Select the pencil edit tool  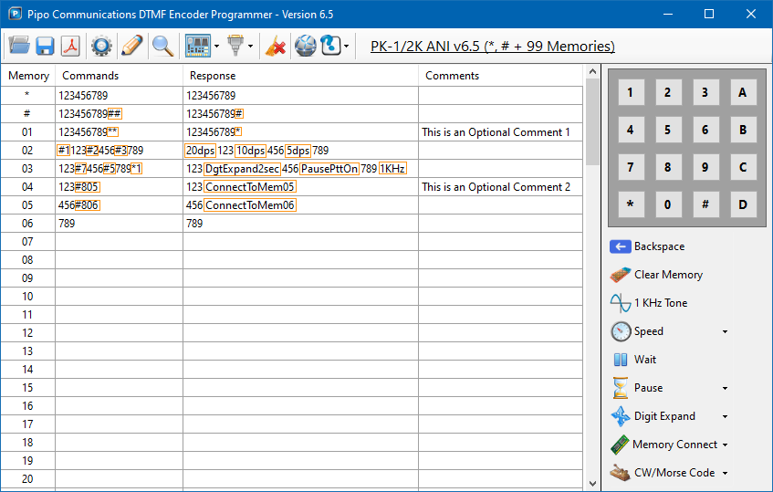click(131, 46)
